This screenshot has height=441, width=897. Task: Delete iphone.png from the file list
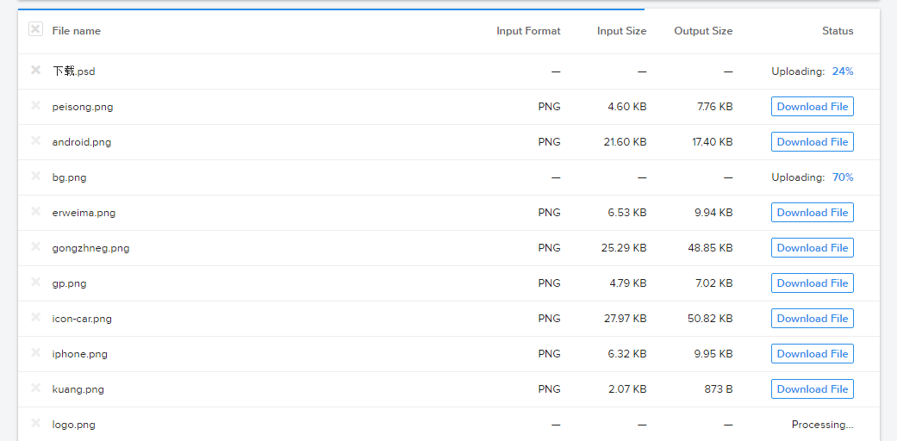pos(35,352)
